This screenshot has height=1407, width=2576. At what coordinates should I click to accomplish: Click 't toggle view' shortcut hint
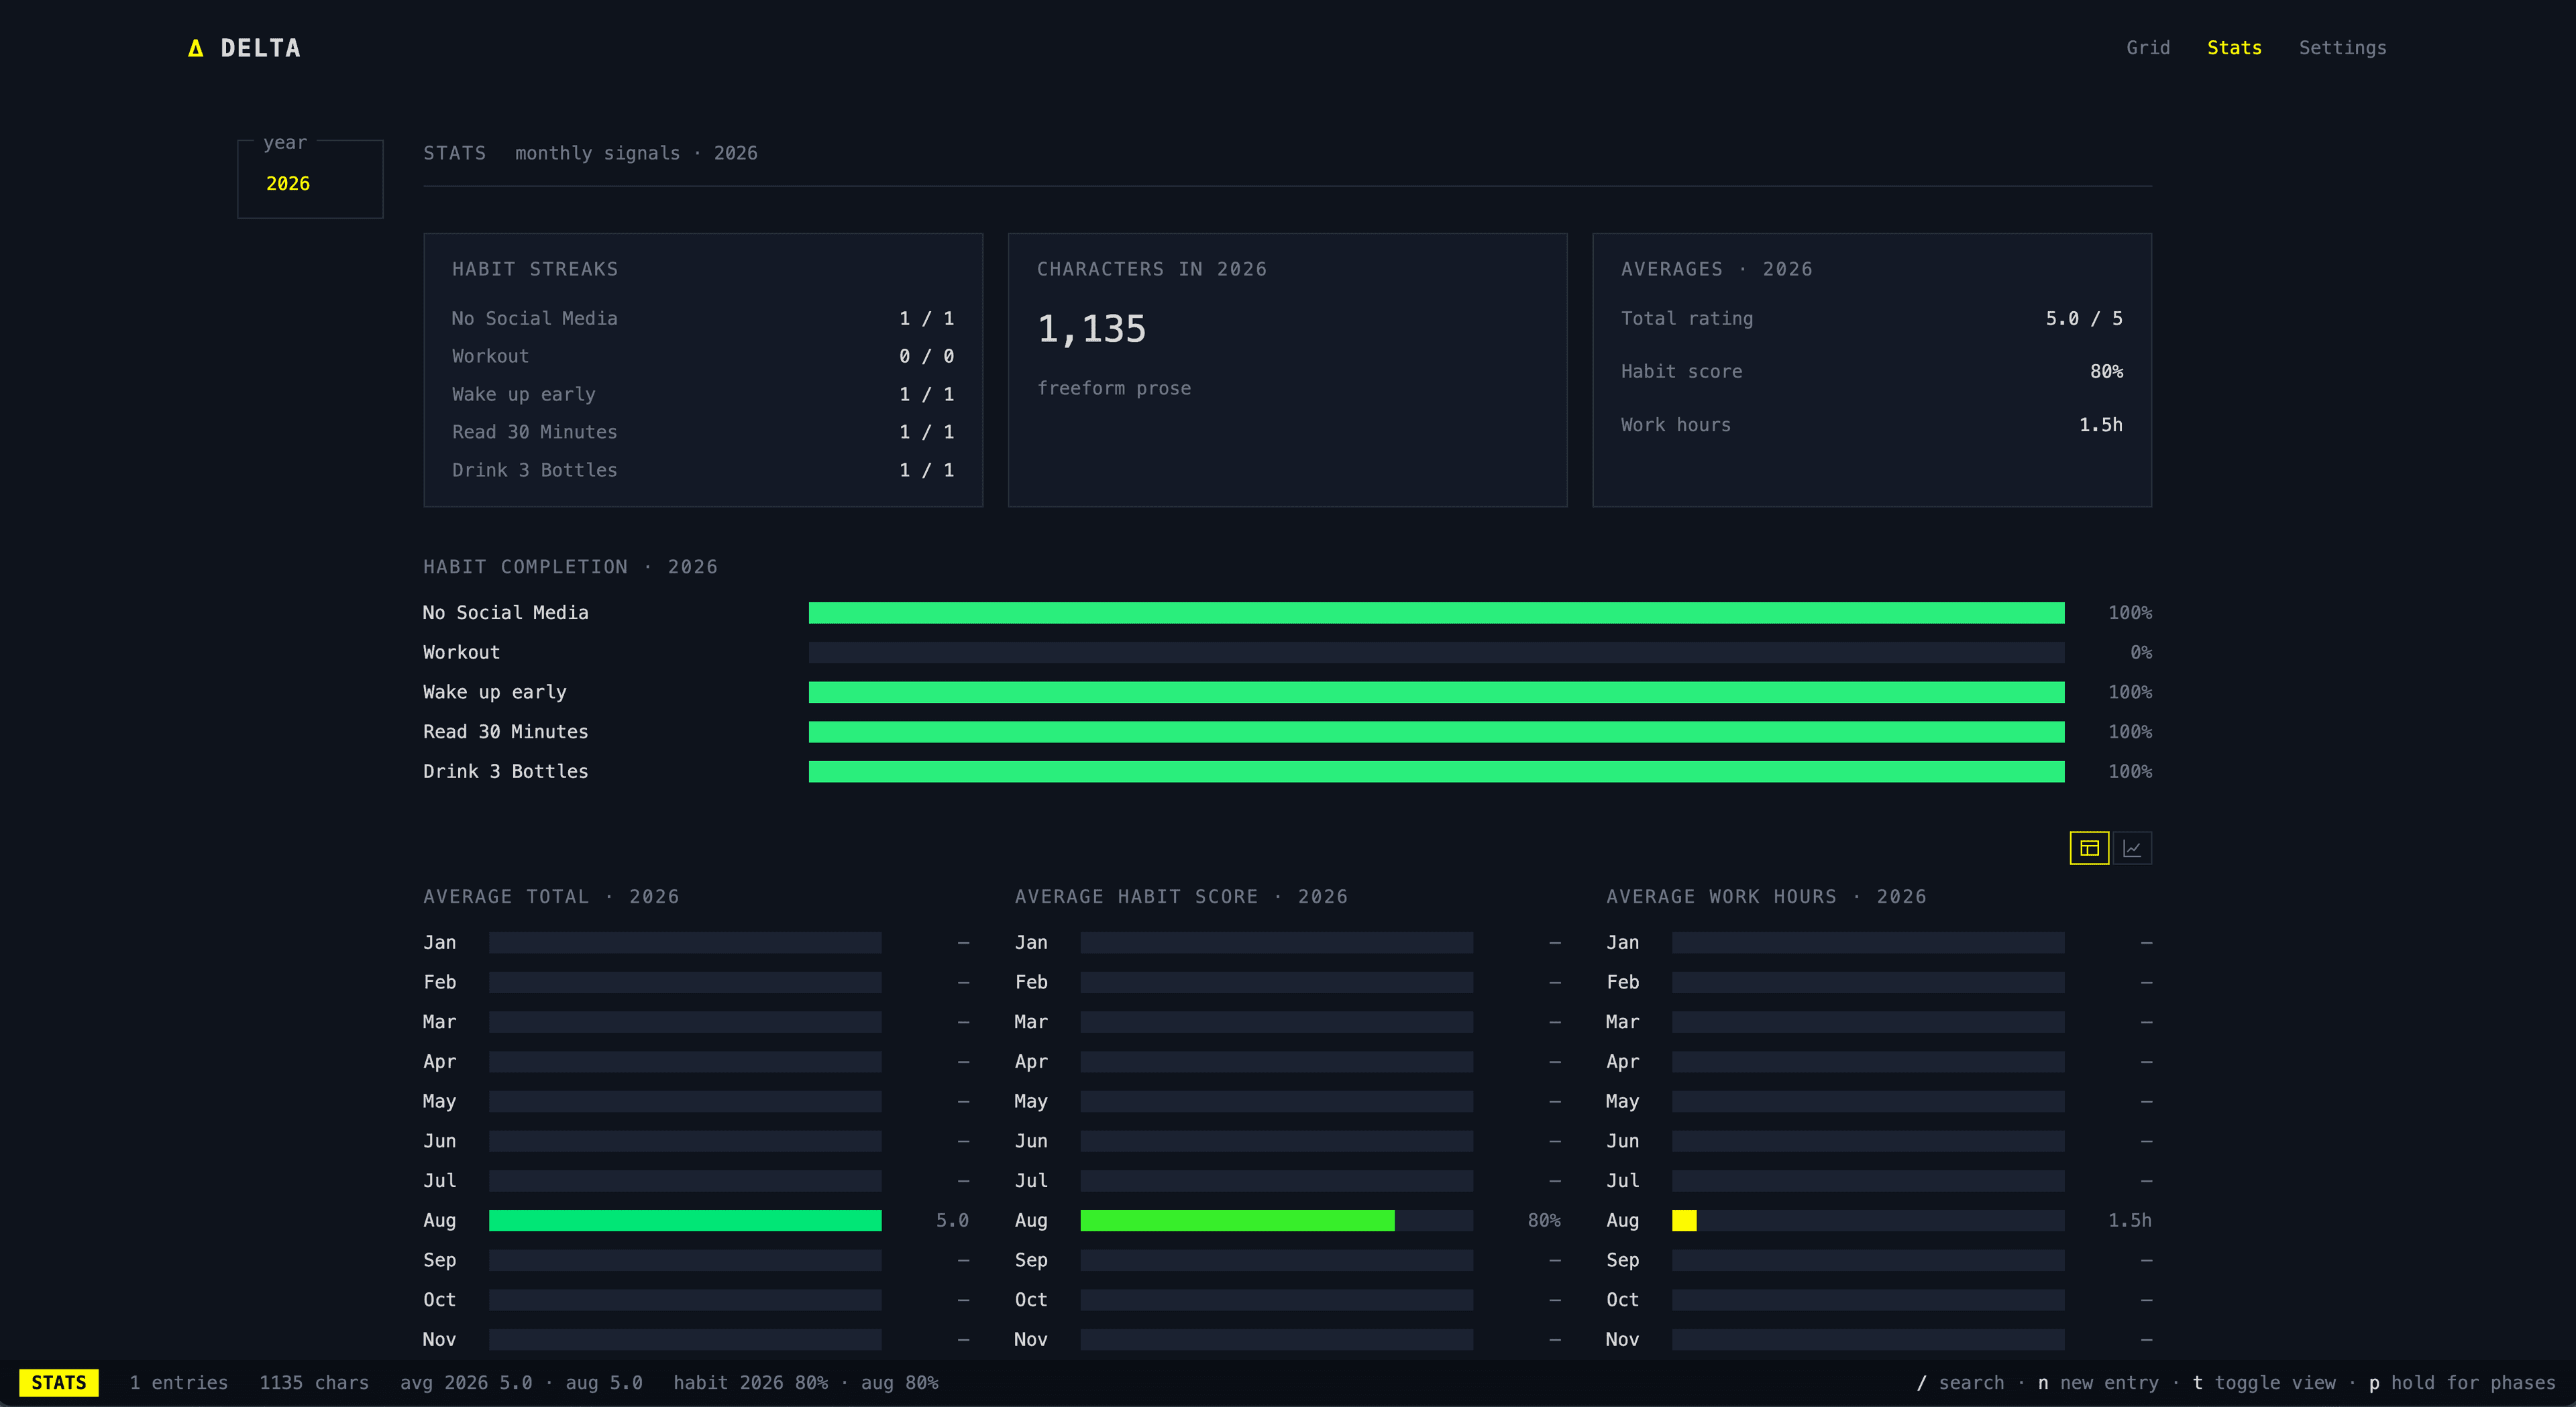click(2264, 1382)
